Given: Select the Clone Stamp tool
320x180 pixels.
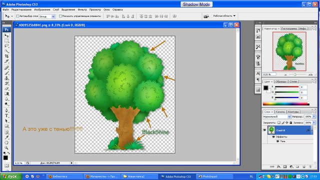Looking at the screenshot, I should pyautogui.click(x=6, y=78).
